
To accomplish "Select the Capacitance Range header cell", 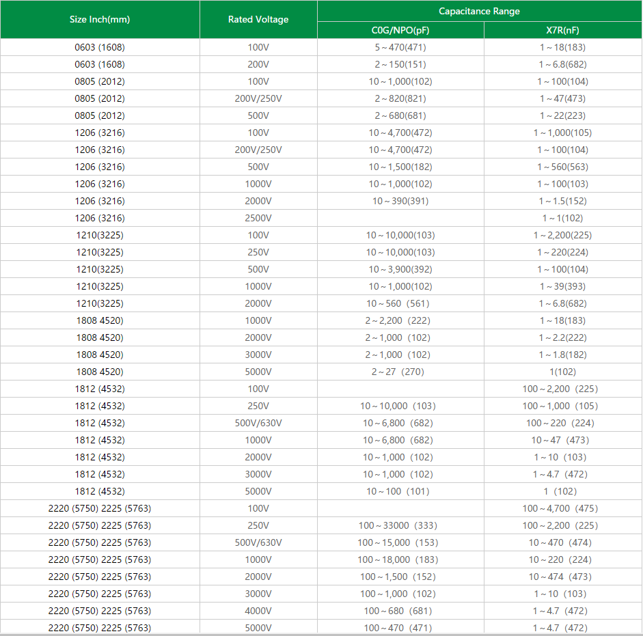I will point(479,11).
